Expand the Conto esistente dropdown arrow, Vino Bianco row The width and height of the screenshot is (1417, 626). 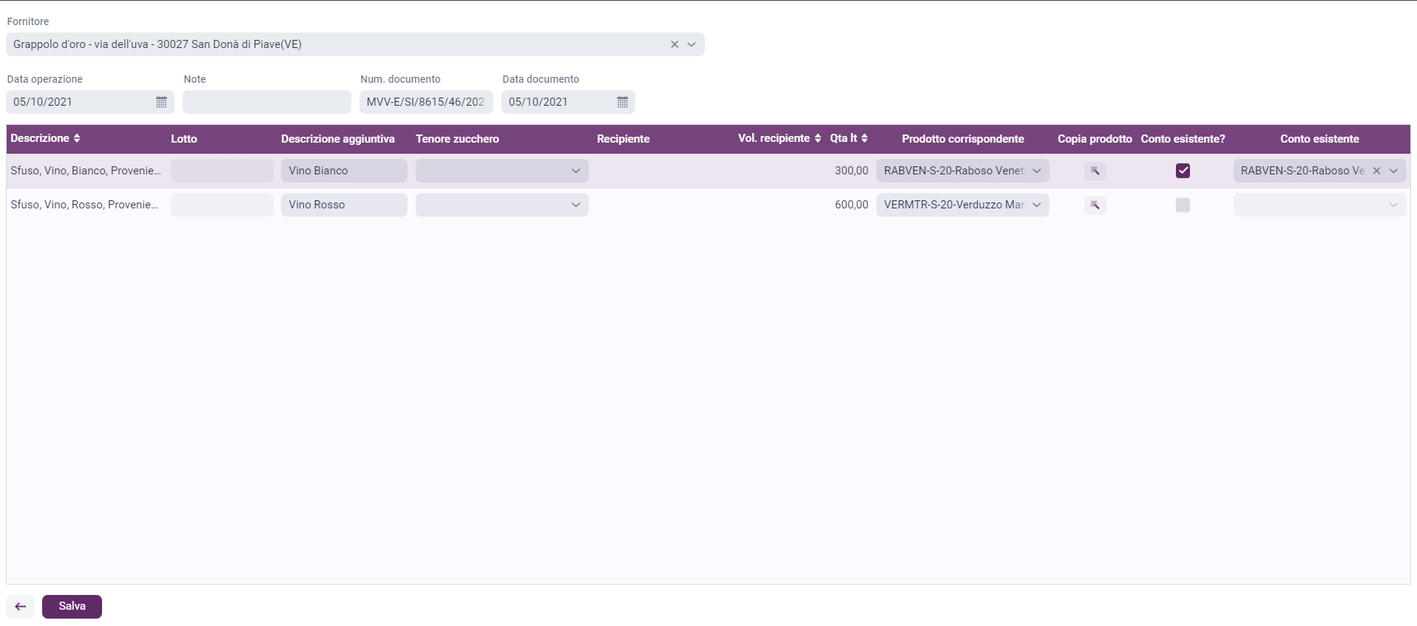(x=1394, y=171)
